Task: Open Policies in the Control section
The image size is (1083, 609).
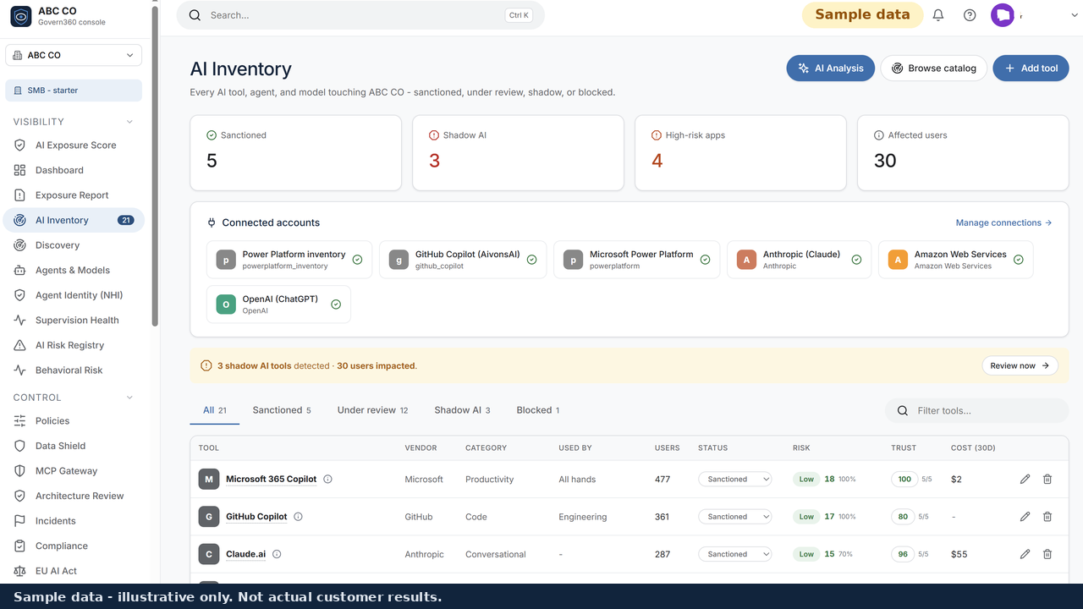Action: [x=74, y=420]
